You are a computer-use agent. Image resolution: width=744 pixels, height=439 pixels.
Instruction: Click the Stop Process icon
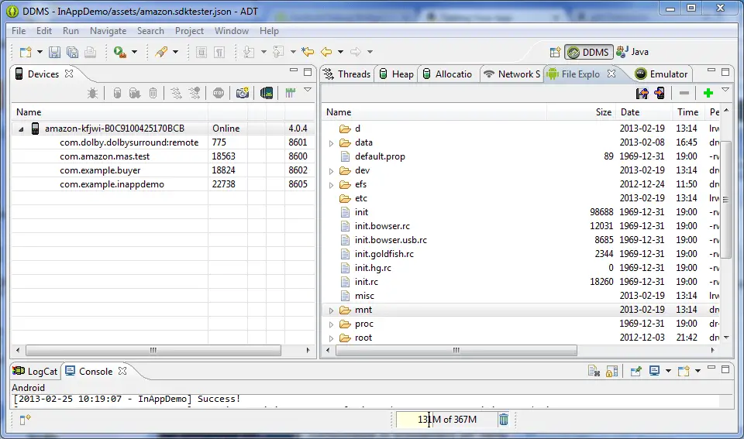tap(217, 93)
